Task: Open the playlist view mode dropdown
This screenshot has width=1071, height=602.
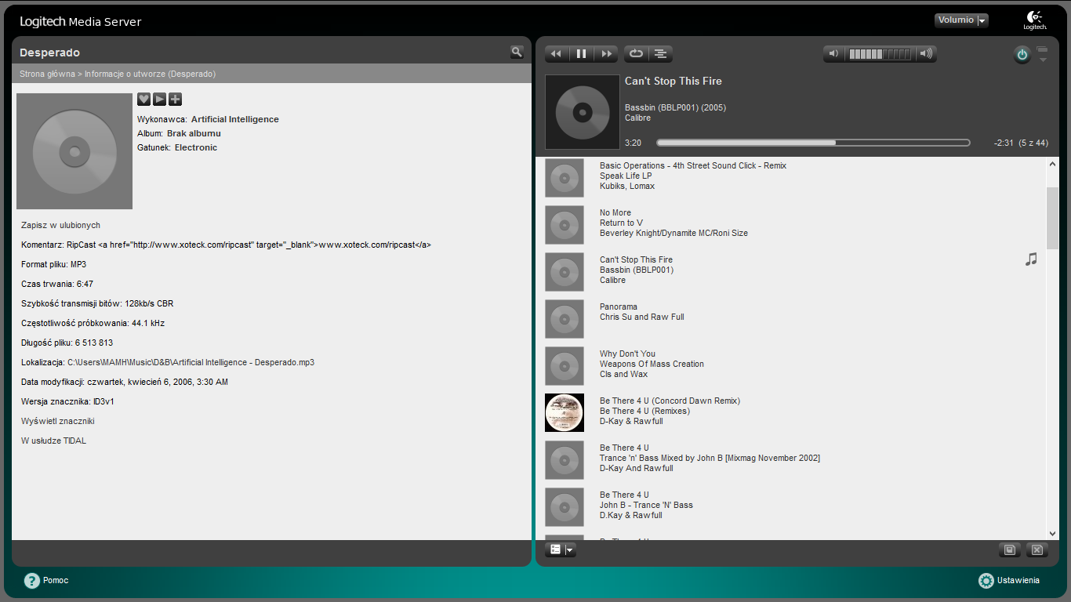Action: pyautogui.click(x=561, y=550)
